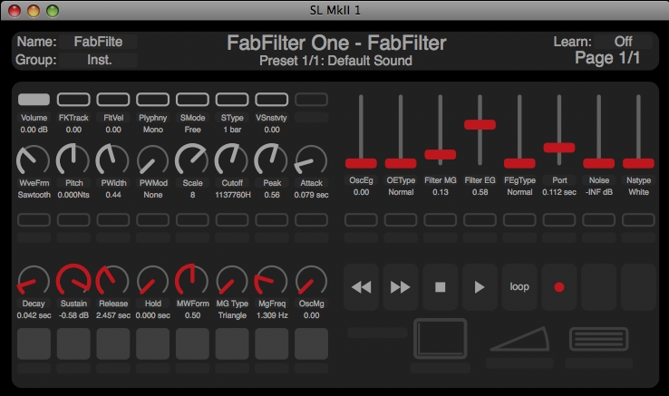Click the Name field showing FabFilte

(98, 42)
